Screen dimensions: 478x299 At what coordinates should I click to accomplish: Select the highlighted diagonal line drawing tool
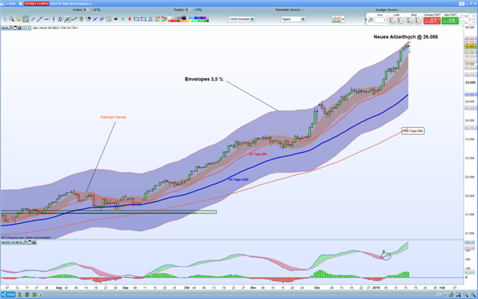pyautogui.click(x=25, y=19)
